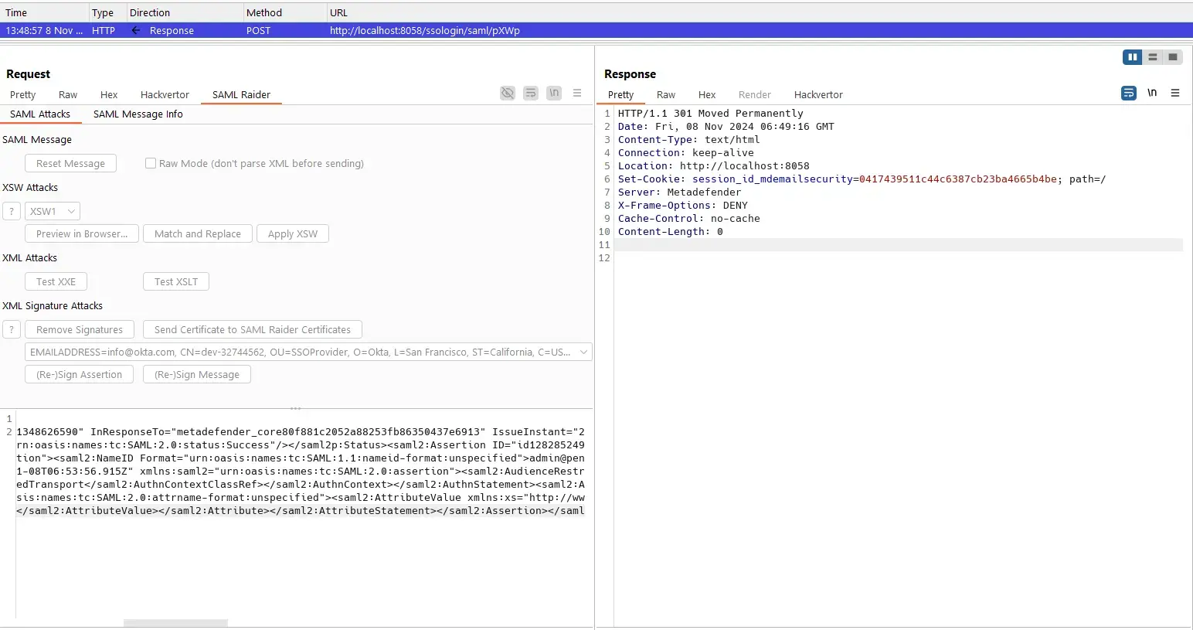Click XML Signature Attacks help question mark

coord(12,329)
